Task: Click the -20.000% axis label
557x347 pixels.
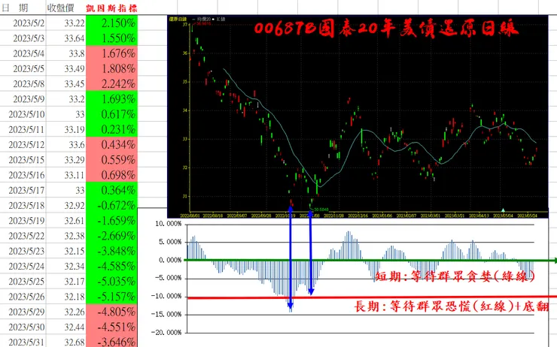Action: pos(166,333)
